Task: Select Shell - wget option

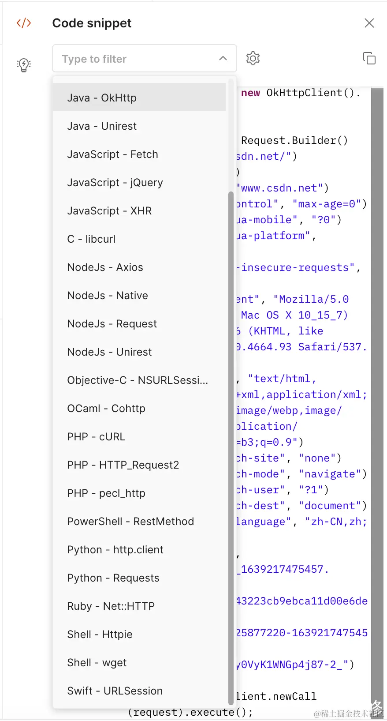Action: 139,662
